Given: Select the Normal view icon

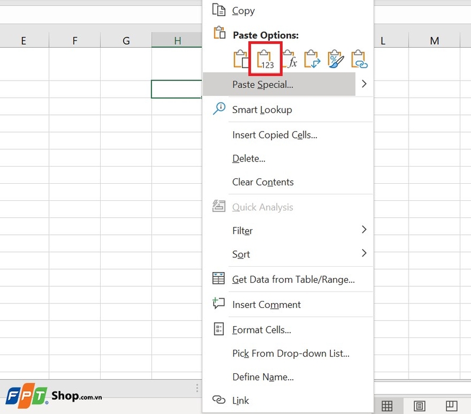Looking at the screenshot, I should tap(387, 406).
